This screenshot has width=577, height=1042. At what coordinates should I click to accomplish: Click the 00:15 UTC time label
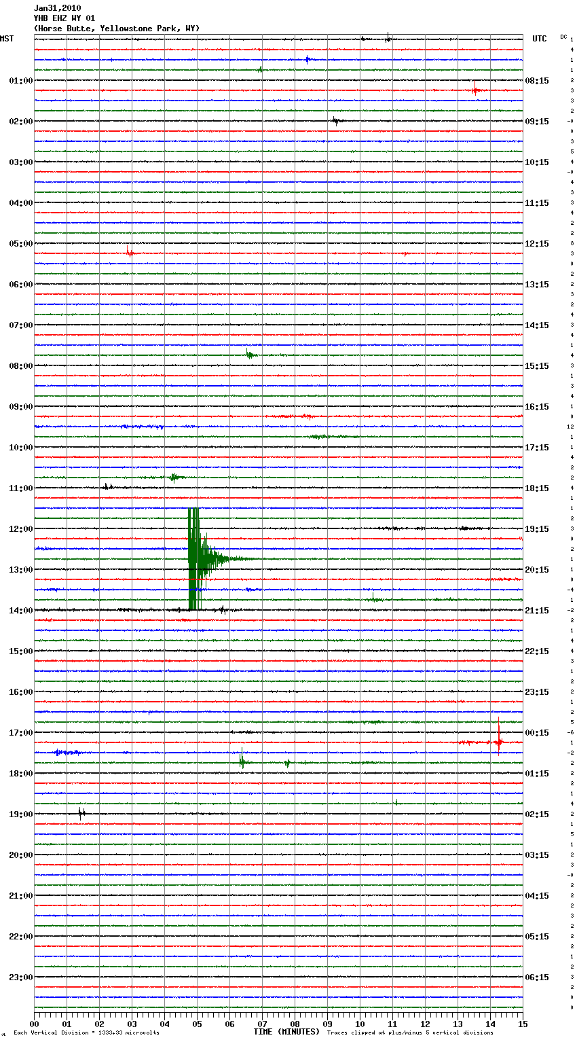point(537,733)
